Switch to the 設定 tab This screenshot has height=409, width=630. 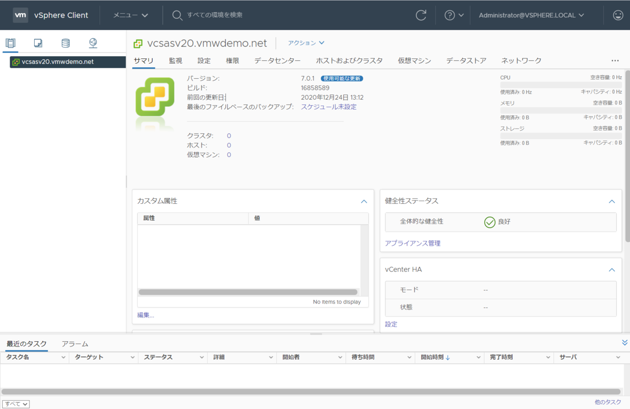pos(204,61)
